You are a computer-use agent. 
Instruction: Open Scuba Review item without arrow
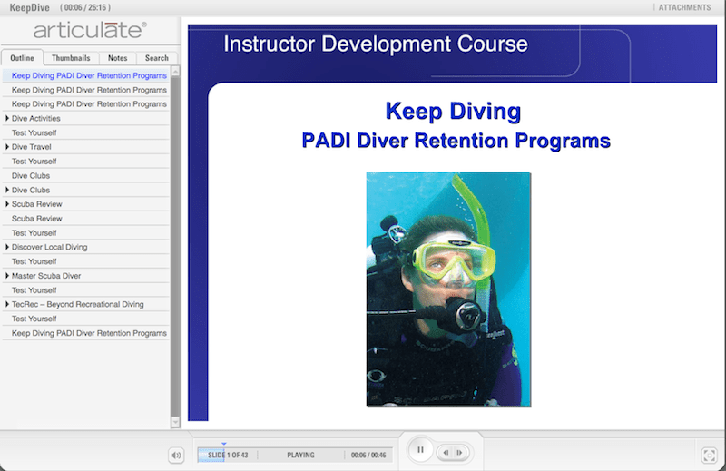[86, 219]
